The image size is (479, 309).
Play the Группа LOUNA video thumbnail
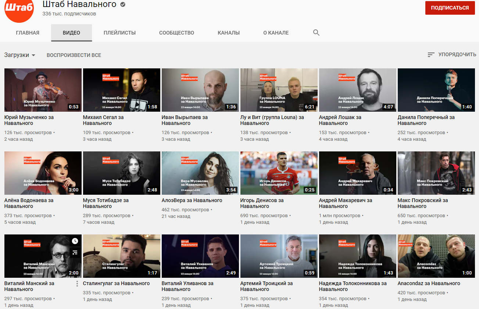point(279,90)
